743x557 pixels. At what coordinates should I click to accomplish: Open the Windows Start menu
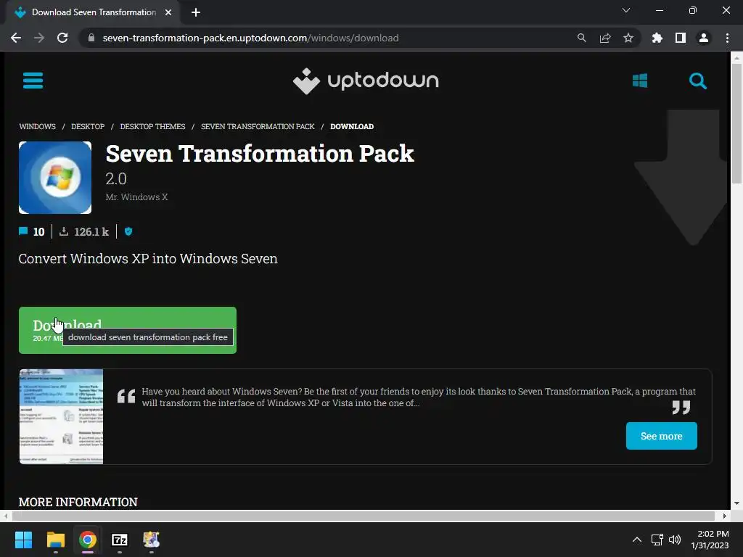[23, 540]
